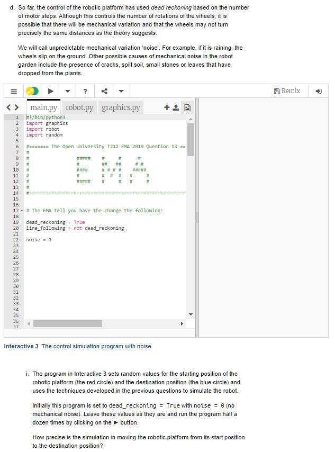The width and height of the screenshot is (335, 452).
Task: Click 'import random' on line 4
Action: 44,135
